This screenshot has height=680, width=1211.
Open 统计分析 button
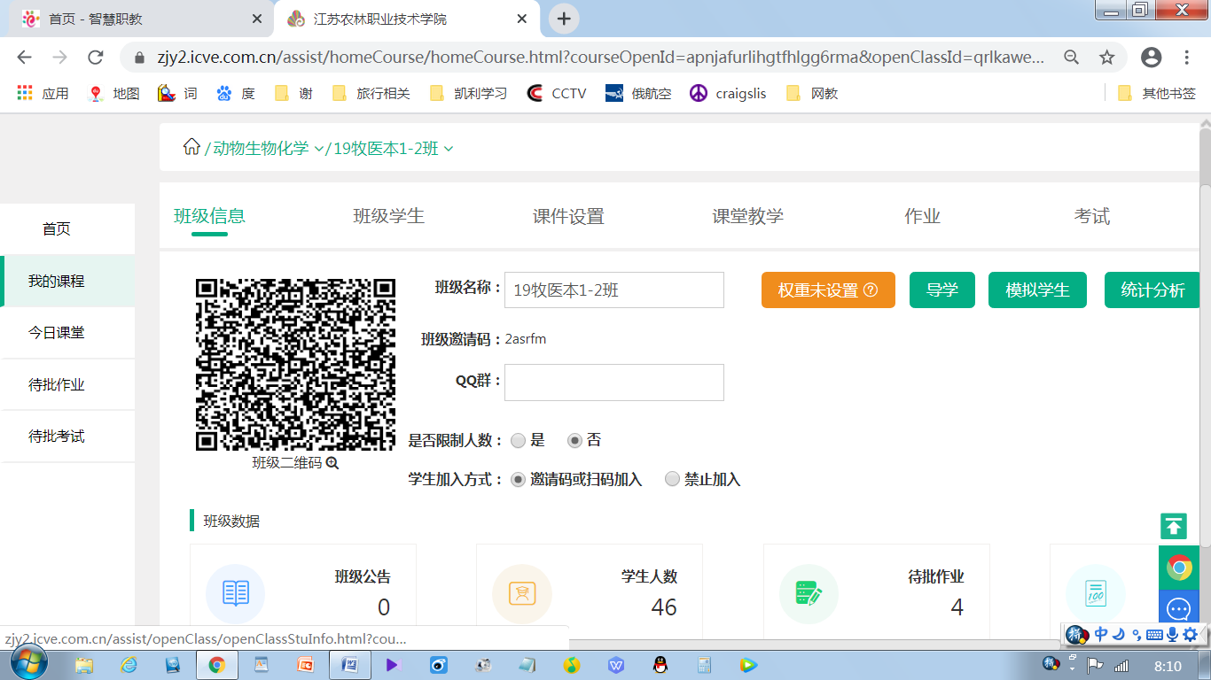pos(1152,290)
